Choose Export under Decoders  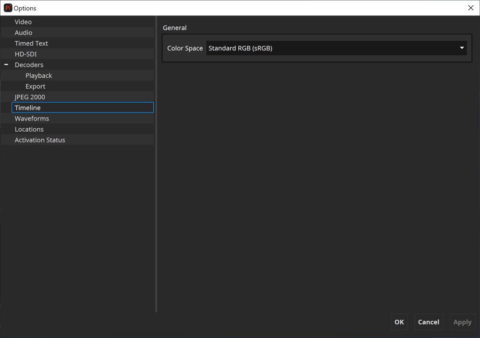click(x=36, y=86)
